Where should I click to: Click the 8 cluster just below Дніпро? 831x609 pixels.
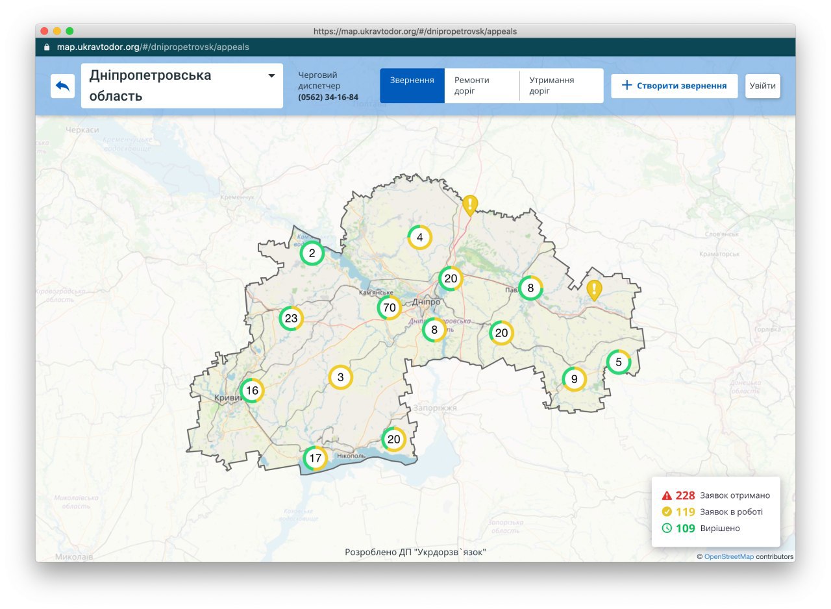pos(434,330)
